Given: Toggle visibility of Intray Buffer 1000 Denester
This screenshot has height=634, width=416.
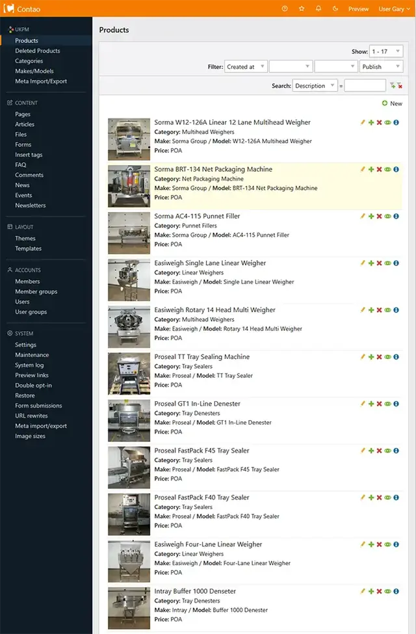Looking at the screenshot, I should [x=387, y=591].
